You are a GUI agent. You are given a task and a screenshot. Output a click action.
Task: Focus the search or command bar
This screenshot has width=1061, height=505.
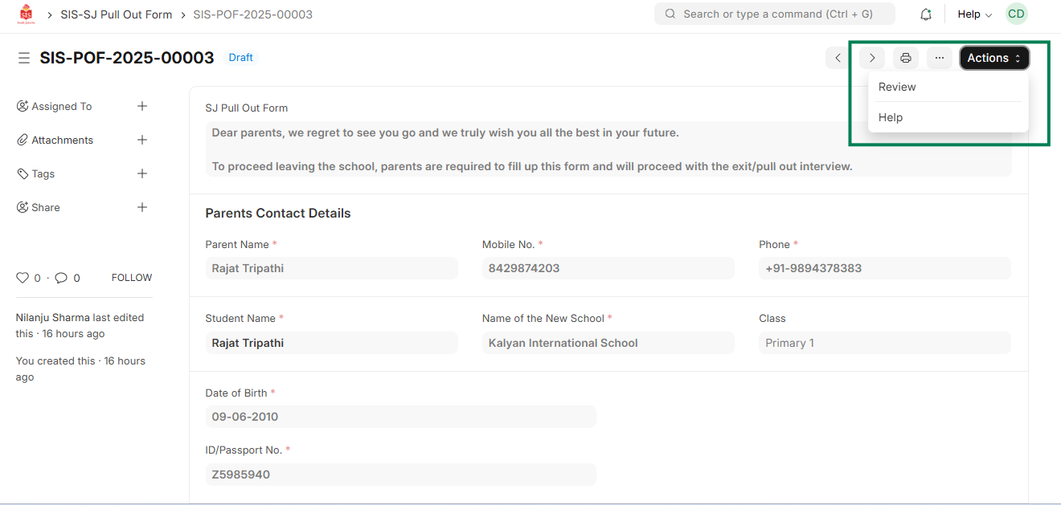tap(775, 14)
